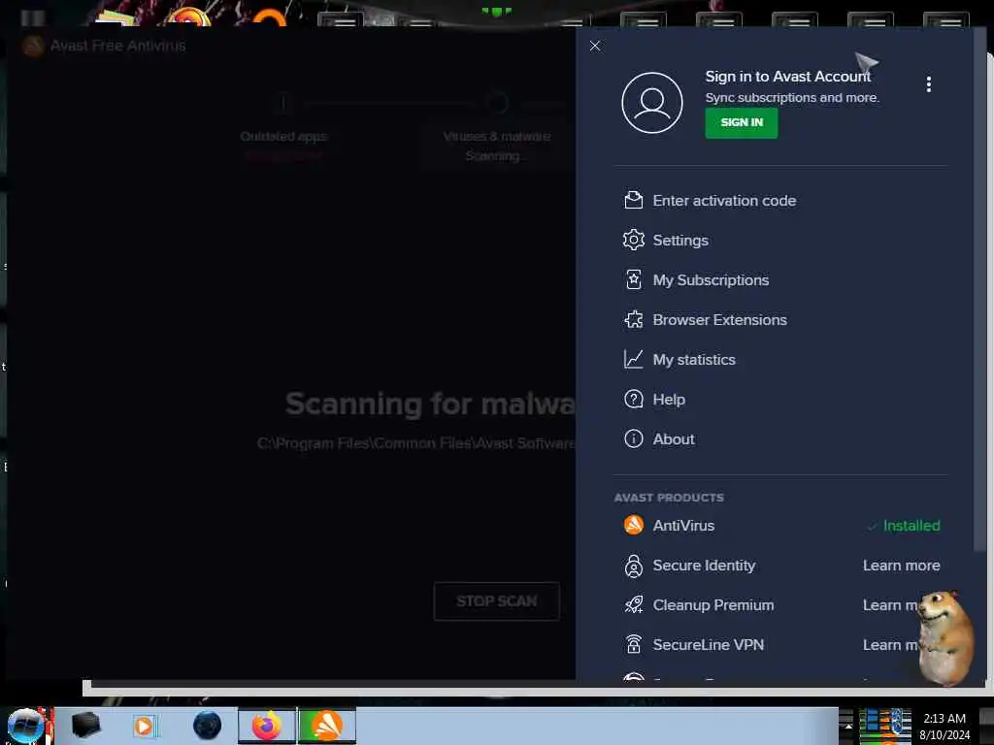Click the black box taskbar icon
Viewport: 994px width, 745px height.
click(86, 726)
